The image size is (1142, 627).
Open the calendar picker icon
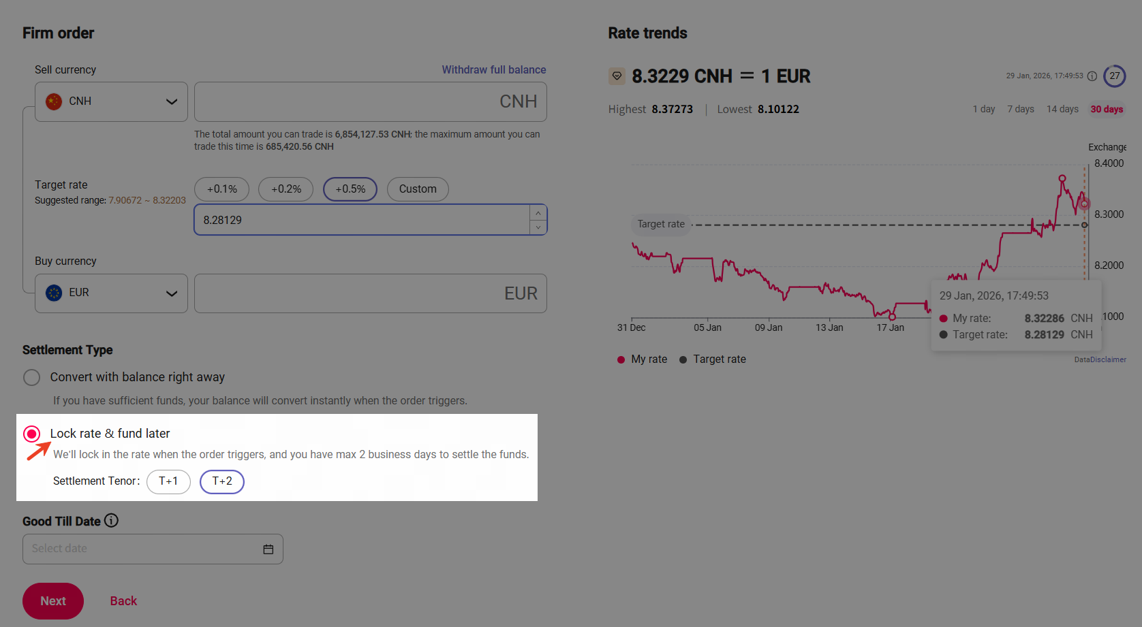pyautogui.click(x=268, y=549)
